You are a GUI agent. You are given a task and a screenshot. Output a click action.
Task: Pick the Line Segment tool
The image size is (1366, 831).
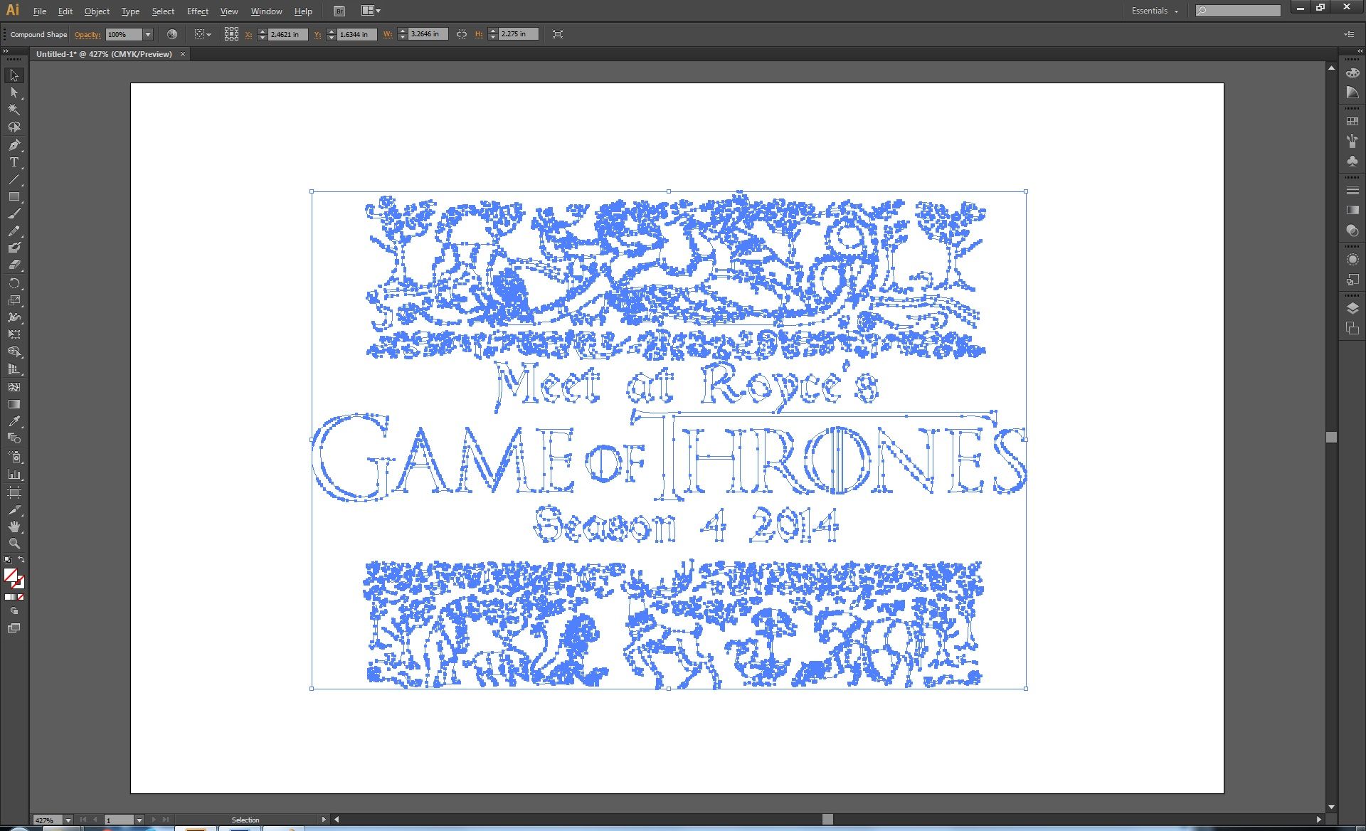coord(14,179)
